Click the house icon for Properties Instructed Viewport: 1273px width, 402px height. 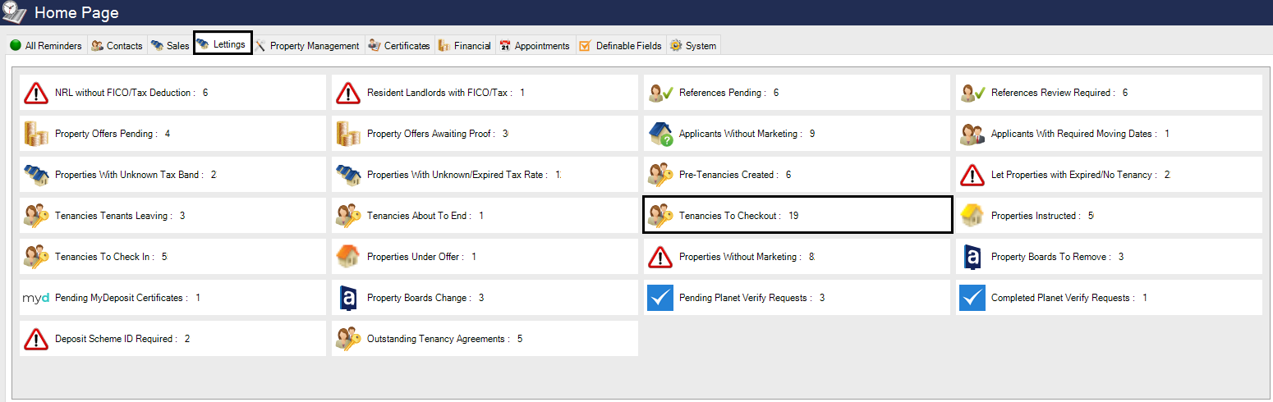(972, 216)
